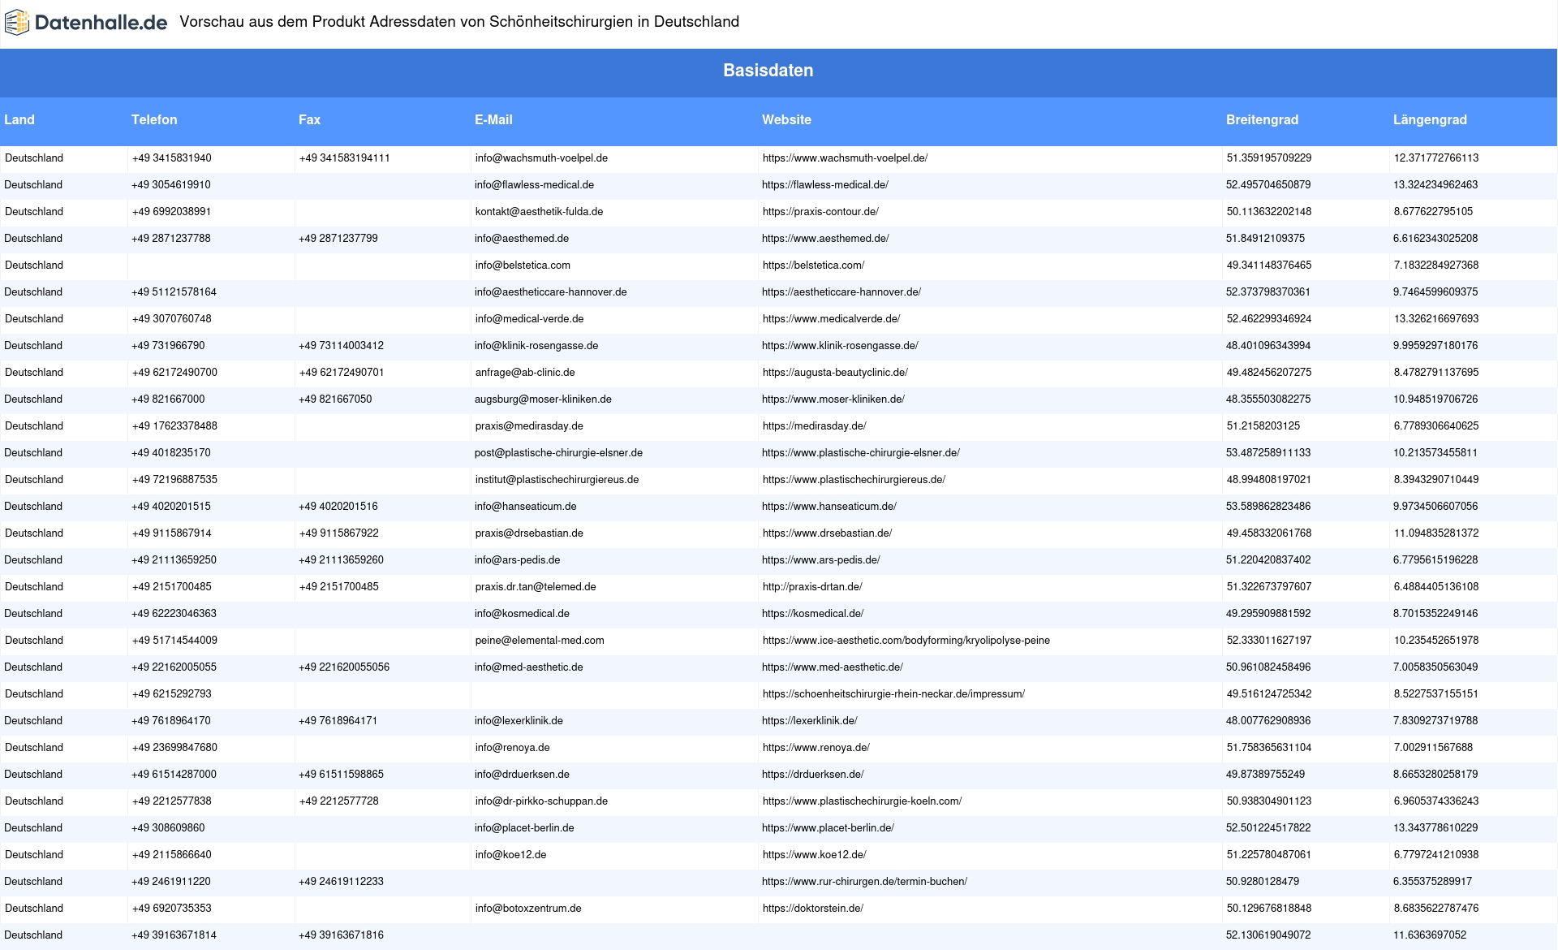Click email info@belstetica.com
1558x950 pixels.
click(523, 266)
